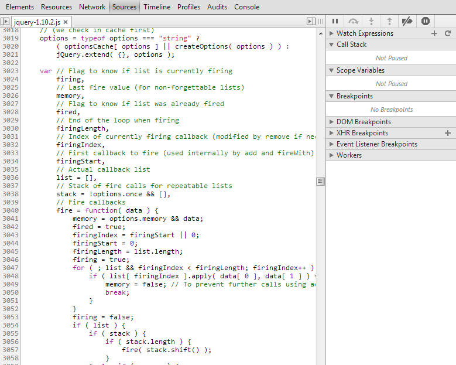The height and width of the screenshot is (365, 456).
Task: Open the Resources panel
Action: [56, 7]
